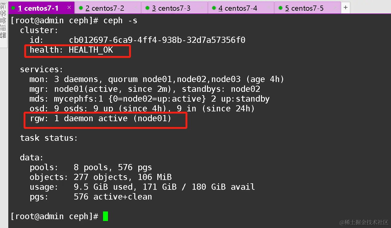Click the green status dot on centos7-1 tab
This screenshot has width=391, height=228.
click(x=13, y=8)
